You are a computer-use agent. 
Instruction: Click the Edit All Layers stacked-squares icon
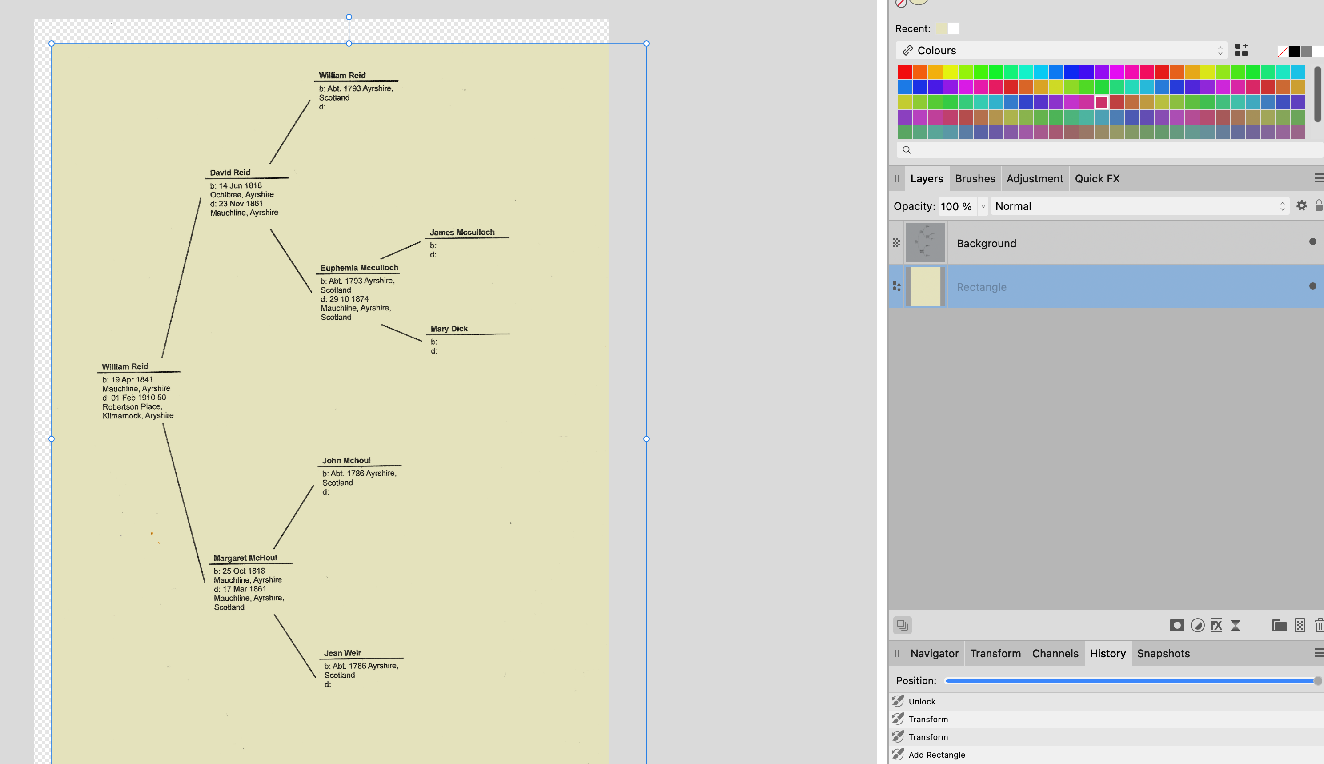pyautogui.click(x=902, y=625)
